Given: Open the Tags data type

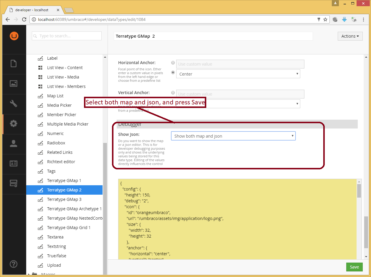Looking at the screenshot, I should 51,171.
